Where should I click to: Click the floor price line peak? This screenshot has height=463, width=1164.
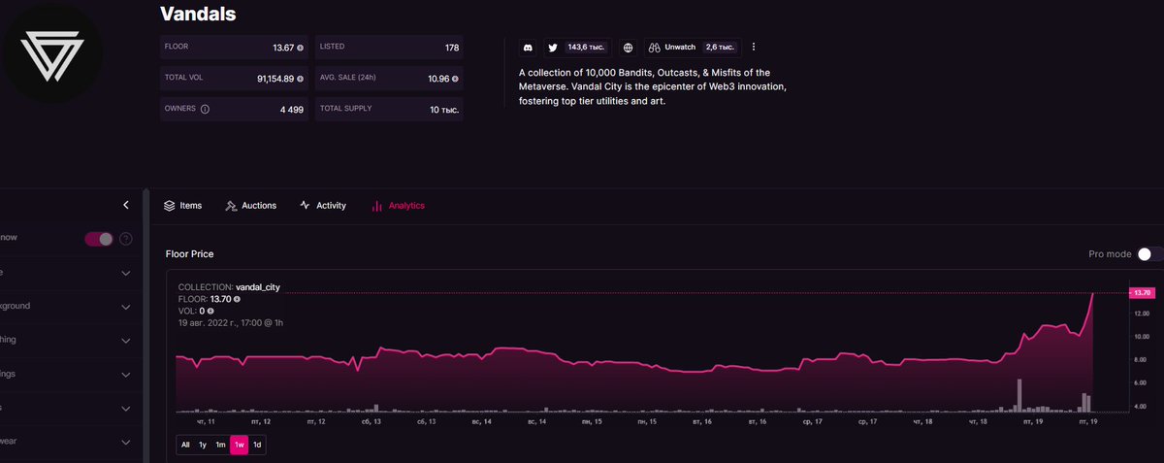(x=1093, y=293)
